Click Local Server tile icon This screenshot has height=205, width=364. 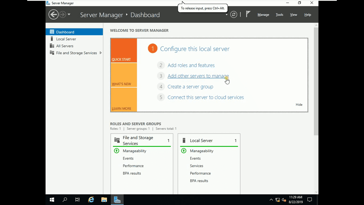[x=184, y=140]
